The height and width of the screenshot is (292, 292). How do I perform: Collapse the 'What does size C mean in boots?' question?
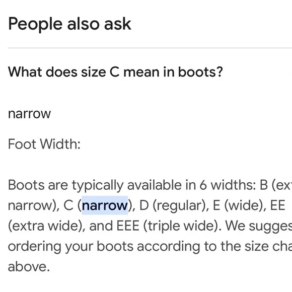115,72
